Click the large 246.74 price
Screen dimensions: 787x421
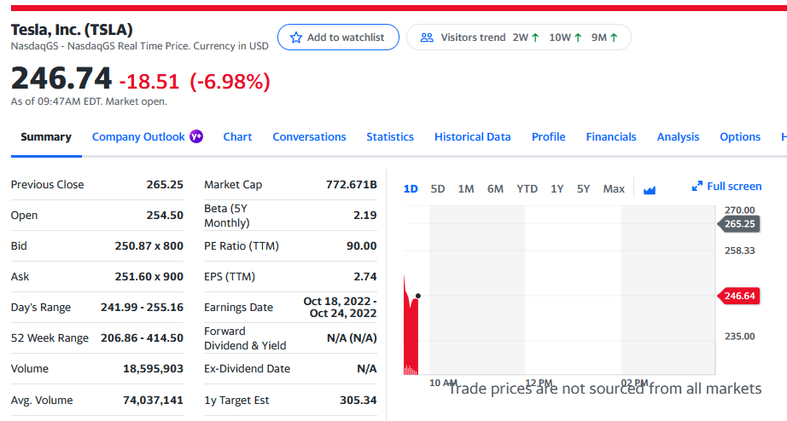[x=61, y=78]
